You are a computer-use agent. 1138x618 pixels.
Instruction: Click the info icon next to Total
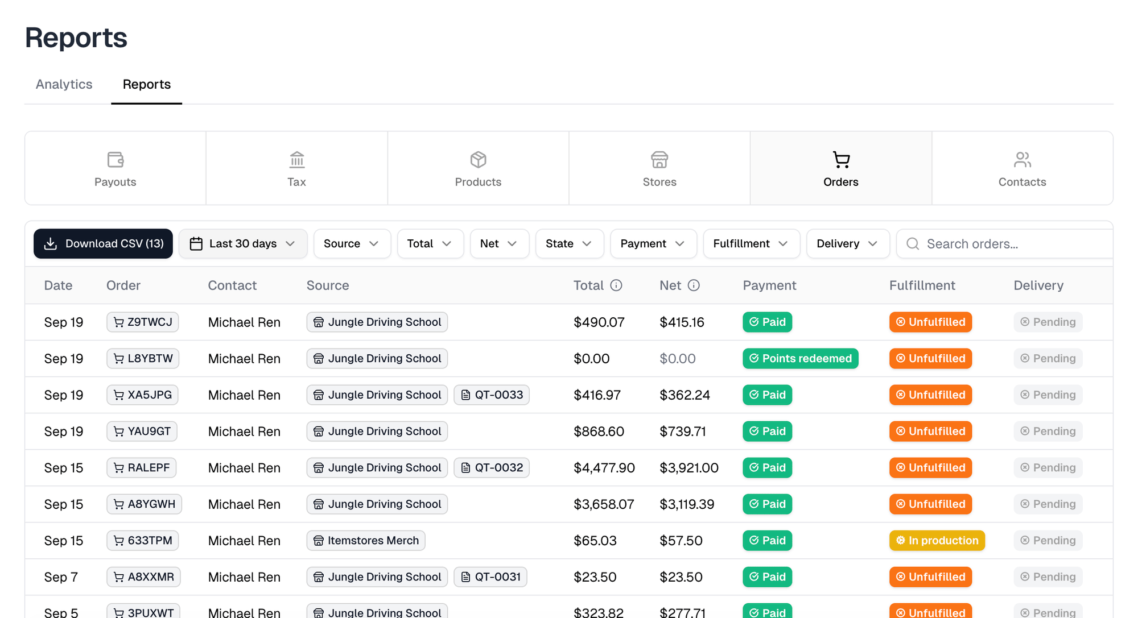click(x=616, y=285)
